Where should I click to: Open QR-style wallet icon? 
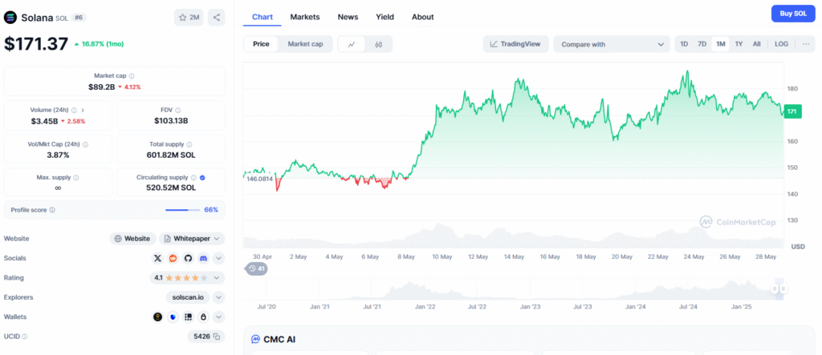pyautogui.click(x=188, y=317)
